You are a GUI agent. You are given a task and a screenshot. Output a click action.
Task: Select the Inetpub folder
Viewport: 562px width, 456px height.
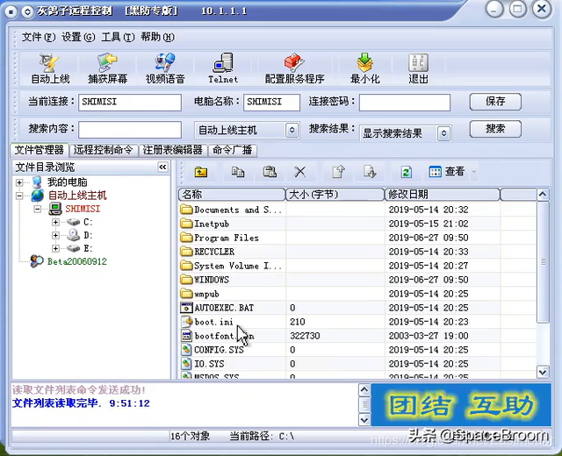pos(212,224)
